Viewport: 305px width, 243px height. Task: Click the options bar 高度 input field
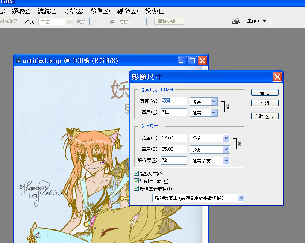[139, 21]
